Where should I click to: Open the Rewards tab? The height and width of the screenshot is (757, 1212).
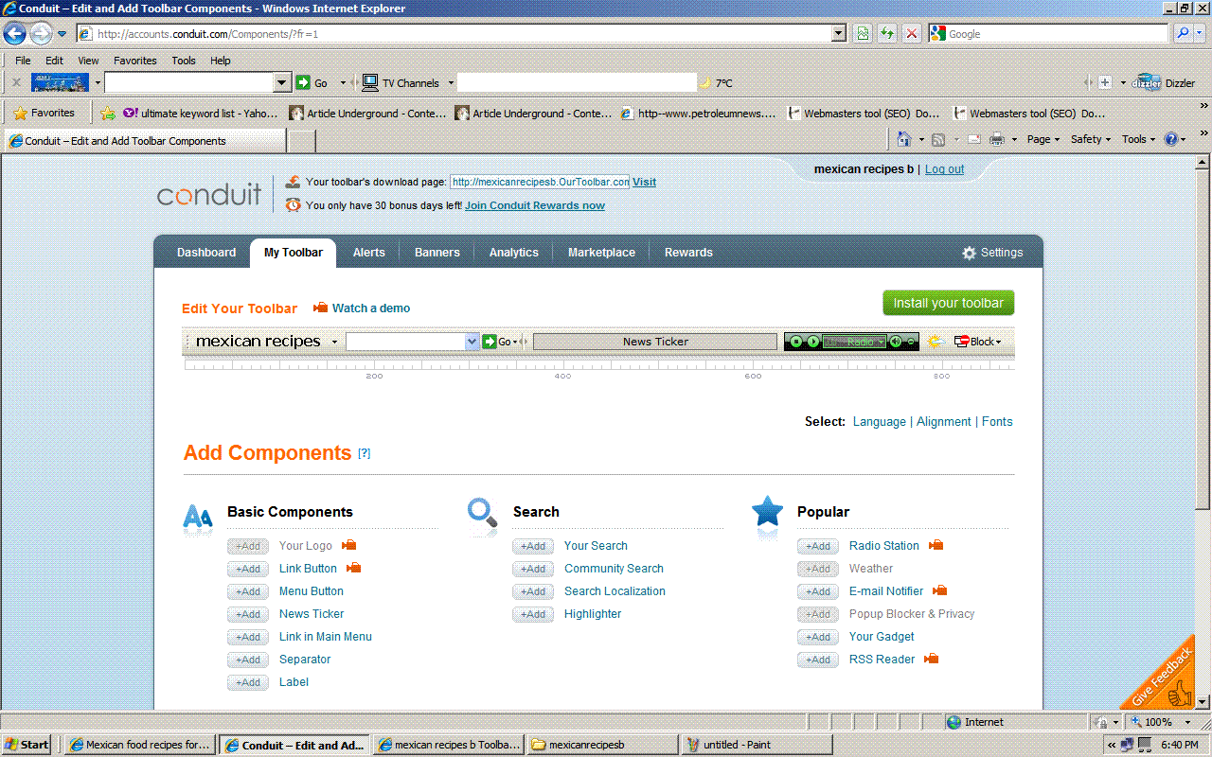pos(688,253)
